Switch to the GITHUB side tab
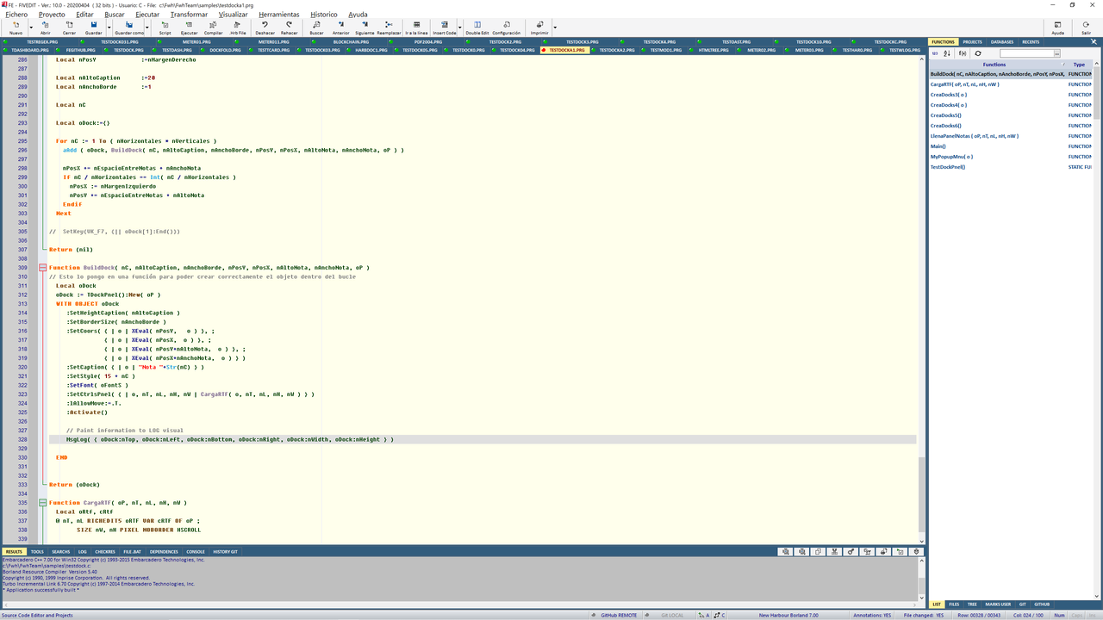Viewport: 1103px width, 620px height. [x=1042, y=604]
